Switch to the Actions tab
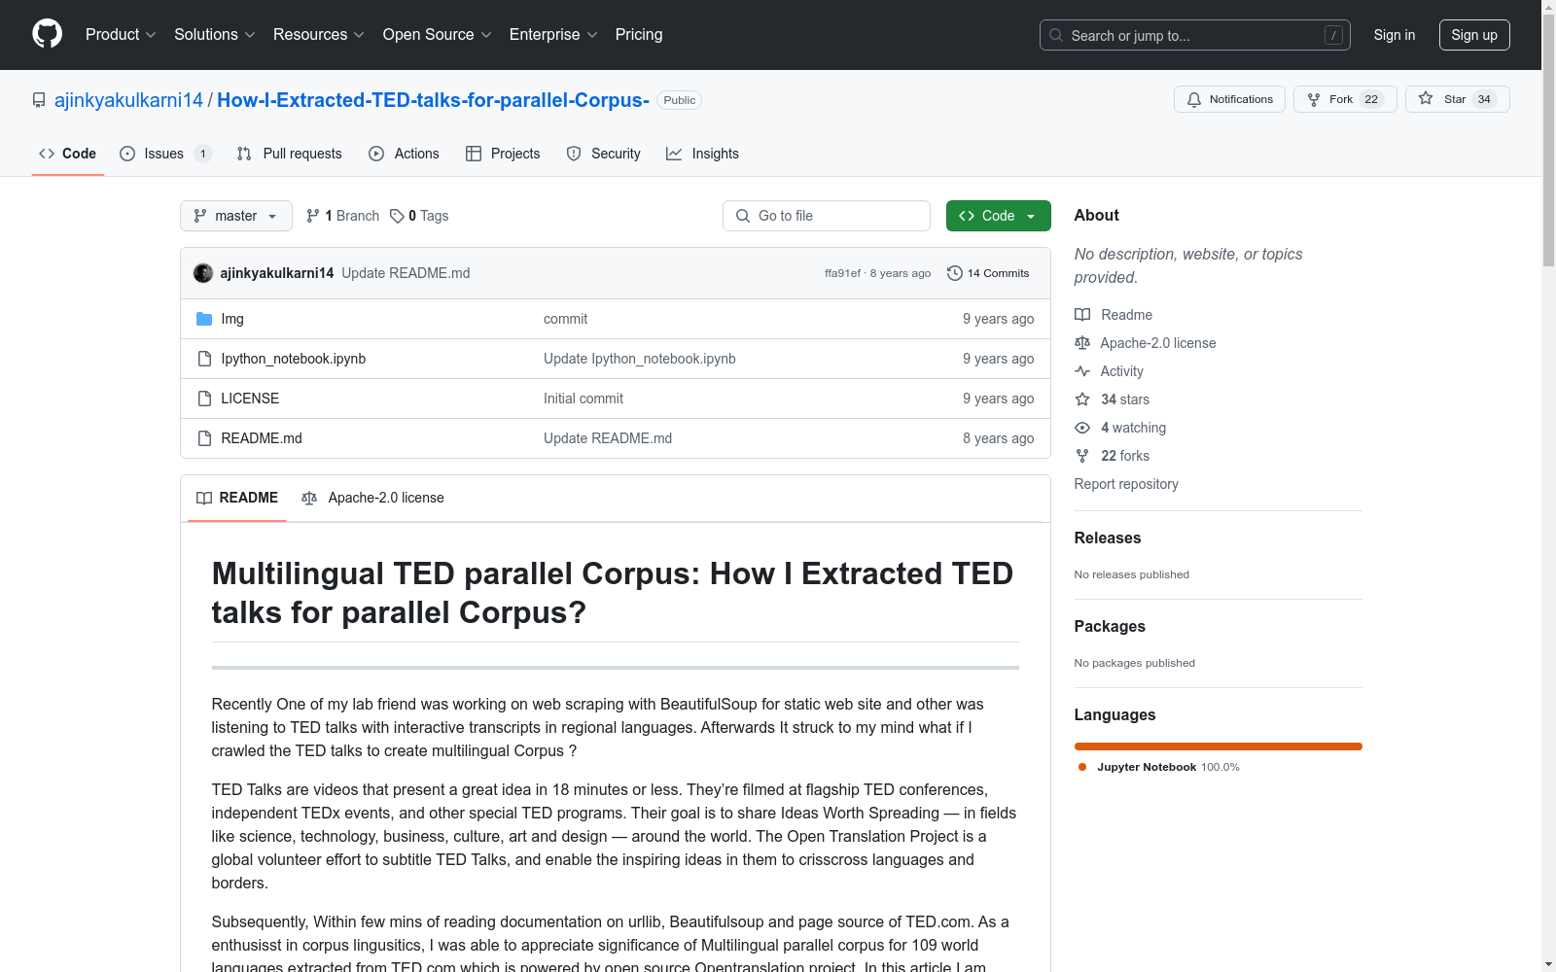1556x972 pixels. [x=404, y=154]
